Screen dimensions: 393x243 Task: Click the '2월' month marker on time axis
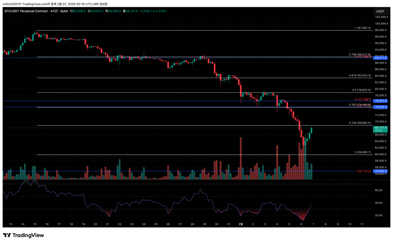click(x=241, y=223)
